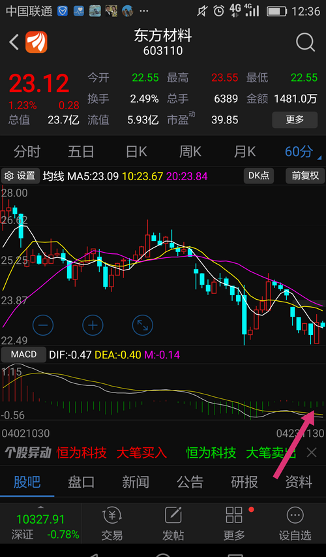Tap the DIF:-0.47 MACD value
The height and width of the screenshot is (557, 326).
click(x=70, y=355)
